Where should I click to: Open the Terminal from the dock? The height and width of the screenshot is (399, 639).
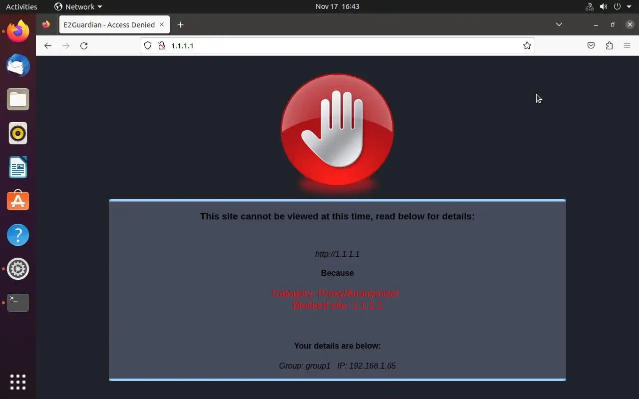[18, 303]
